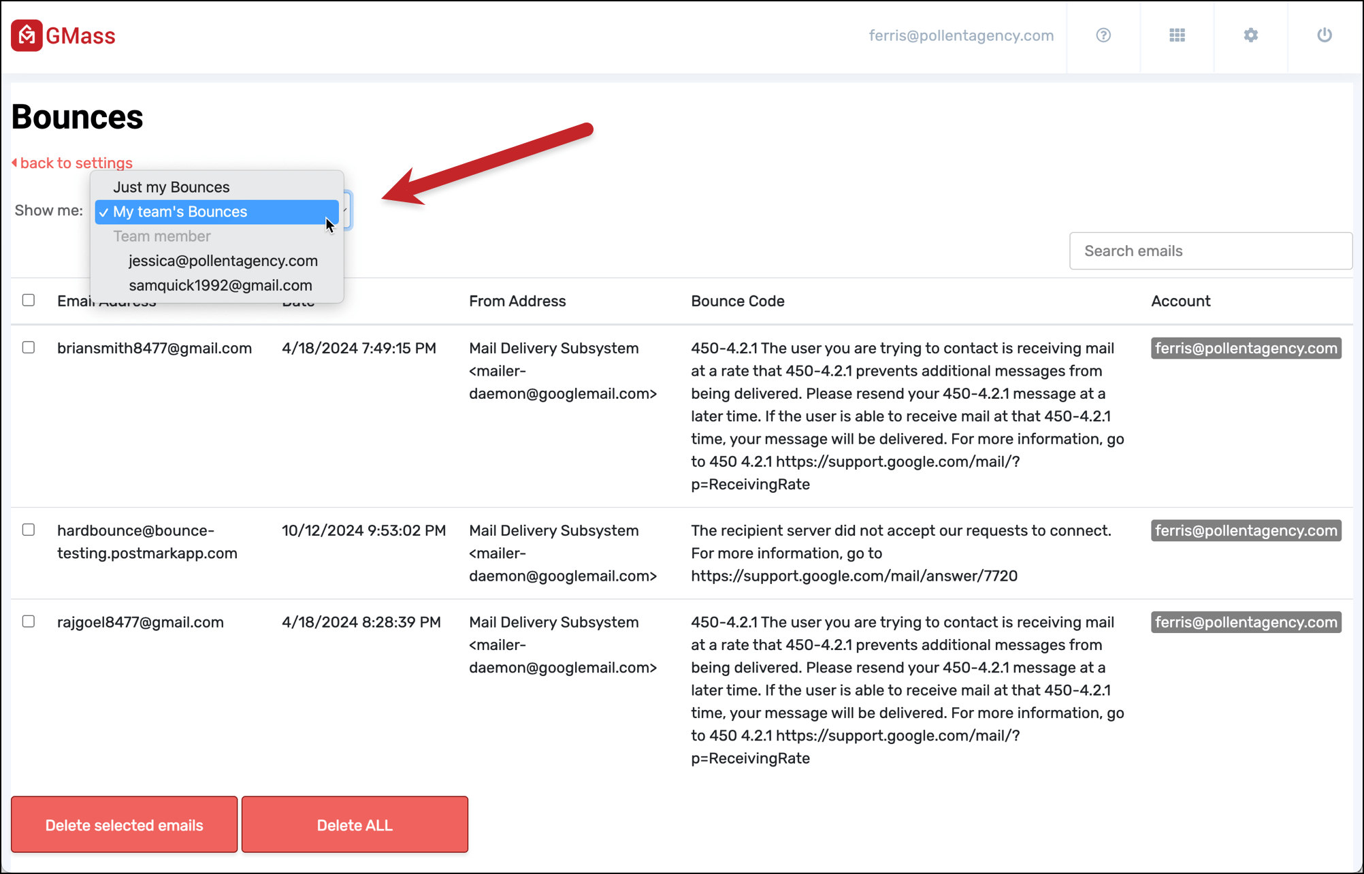Viewport: 1364px width, 874px height.
Task: Click the 'Bounces' page heading
Action: pyautogui.click(x=78, y=117)
